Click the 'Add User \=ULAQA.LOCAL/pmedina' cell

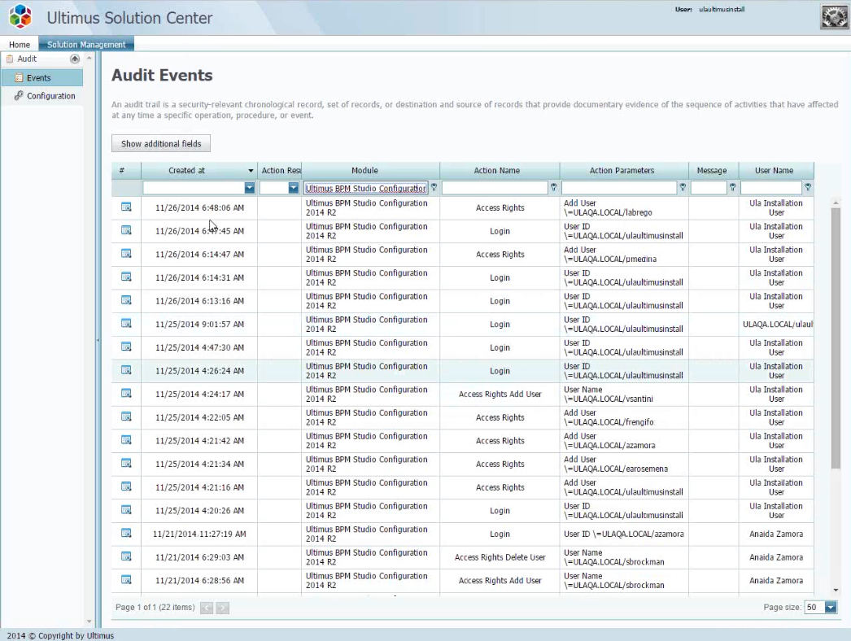click(x=624, y=254)
